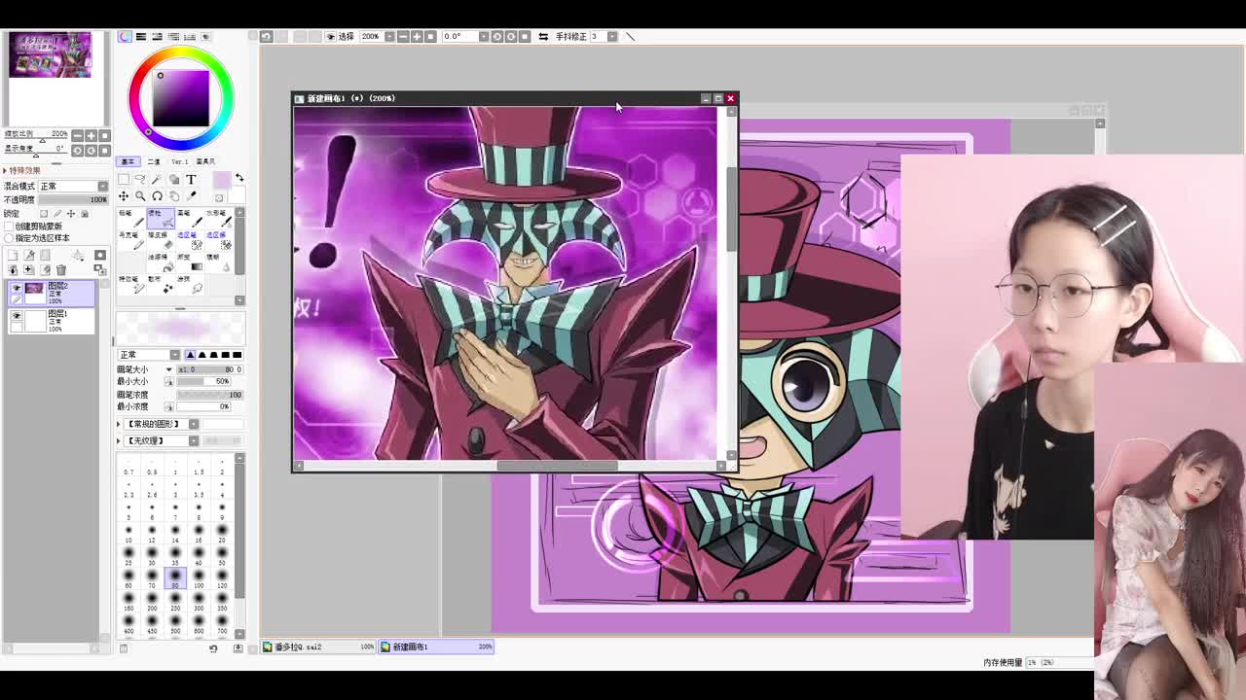The image size is (1246, 700).
Task: Open the 画笔大小 multiplier dropdown arrow
Action: pos(168,369)
